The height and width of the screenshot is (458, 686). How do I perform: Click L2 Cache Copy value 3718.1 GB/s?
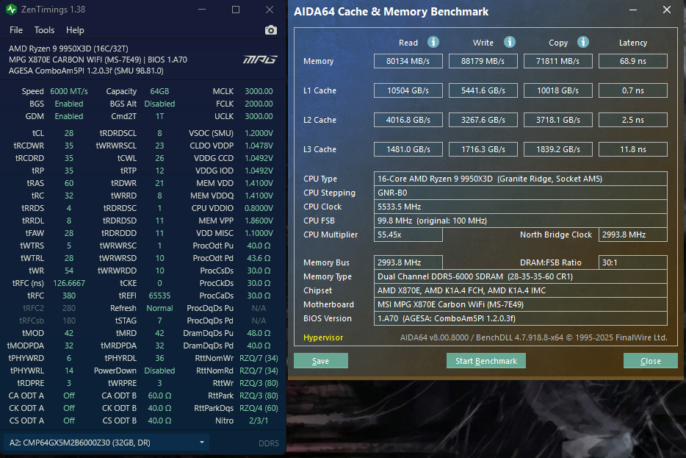point(557,120)
